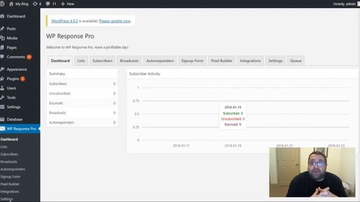
Task: Click the Posts pushpin icon
Action: 2,29
